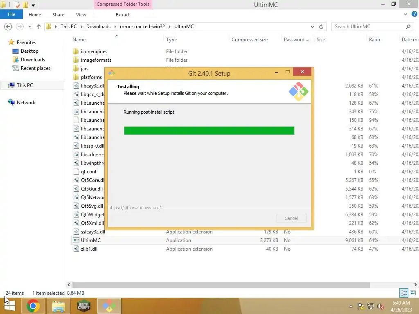Click the Git setup green progress bar

(x=209, y=130)
